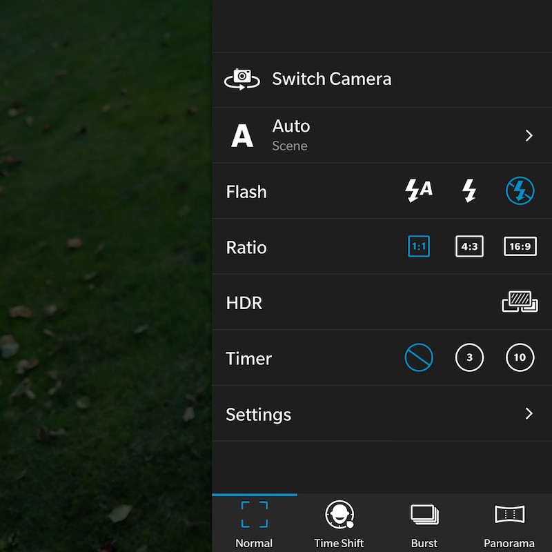552x552 pixels.
Task: Switch to Normal shooting mode tab
Action: (x=254, y=524)
